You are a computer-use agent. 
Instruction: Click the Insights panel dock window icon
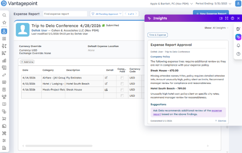[x=221, y=18]
